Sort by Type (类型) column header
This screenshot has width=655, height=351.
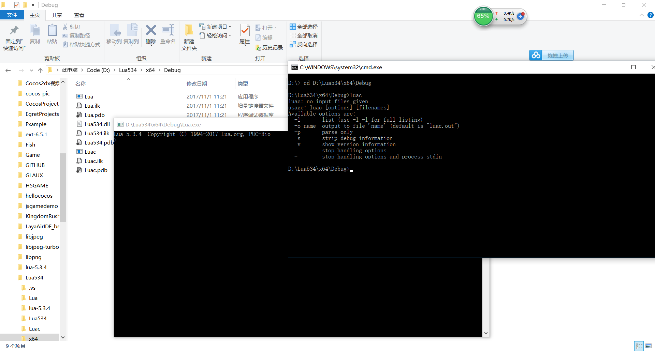243,83
